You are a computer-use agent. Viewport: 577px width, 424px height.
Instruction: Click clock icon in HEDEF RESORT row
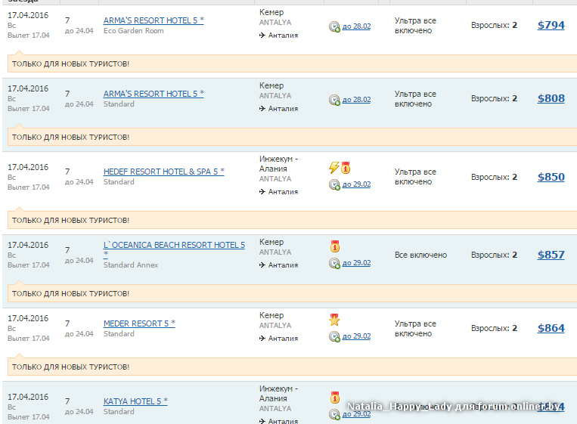pyautogui.click(x=334, y=184)
